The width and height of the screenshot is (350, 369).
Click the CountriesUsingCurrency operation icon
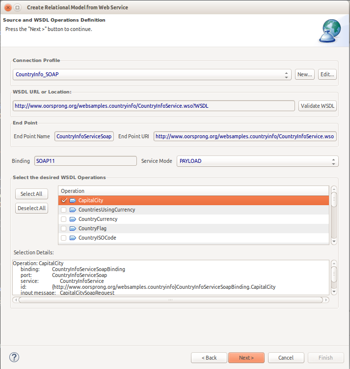click(73, 210)
